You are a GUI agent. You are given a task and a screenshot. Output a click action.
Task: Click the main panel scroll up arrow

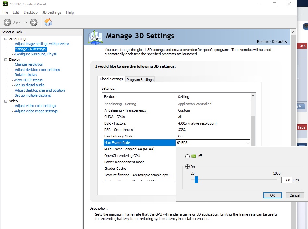pos(293,32)
